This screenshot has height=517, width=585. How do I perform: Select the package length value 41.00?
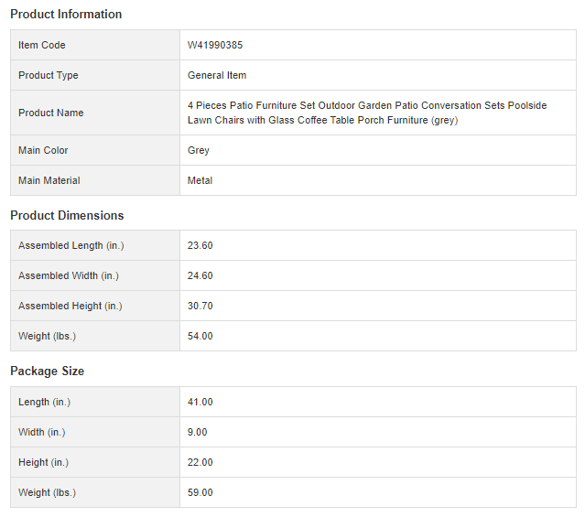click(x=200, y=403)
